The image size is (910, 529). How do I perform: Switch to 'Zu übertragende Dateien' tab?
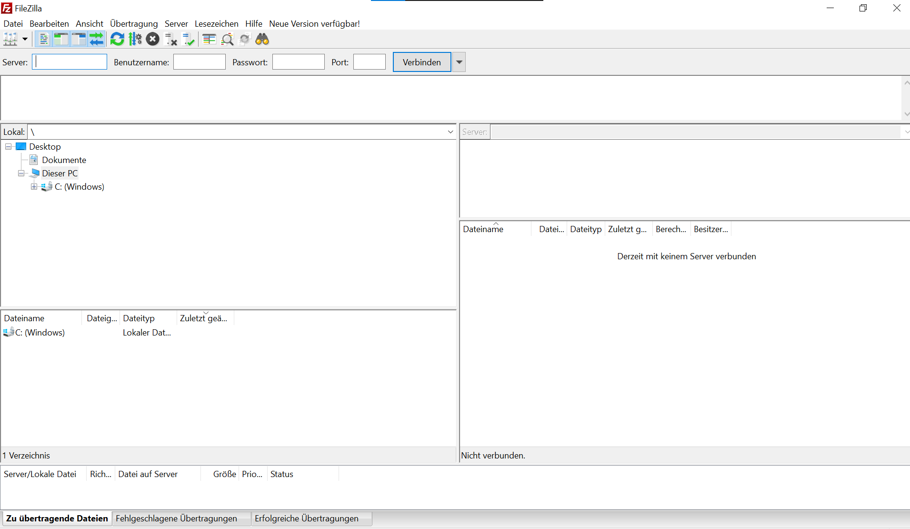[57, 519]
